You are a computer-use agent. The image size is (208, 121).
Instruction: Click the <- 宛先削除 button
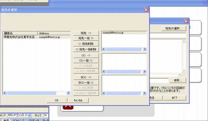click(86, 44)
